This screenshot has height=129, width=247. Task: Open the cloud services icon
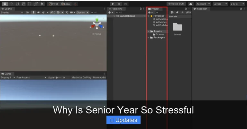point(191,4)
